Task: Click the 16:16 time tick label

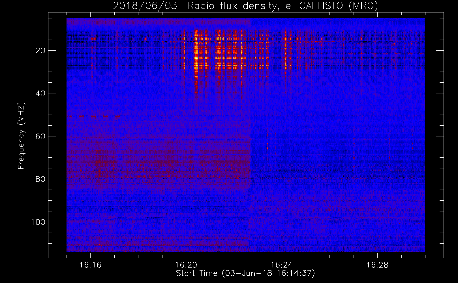Action: coord(91,265)
